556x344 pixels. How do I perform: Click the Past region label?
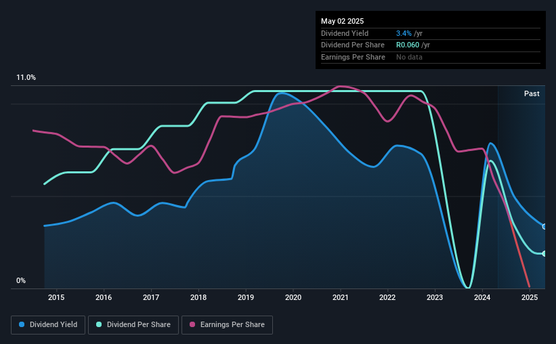click(x=532, y=93)
